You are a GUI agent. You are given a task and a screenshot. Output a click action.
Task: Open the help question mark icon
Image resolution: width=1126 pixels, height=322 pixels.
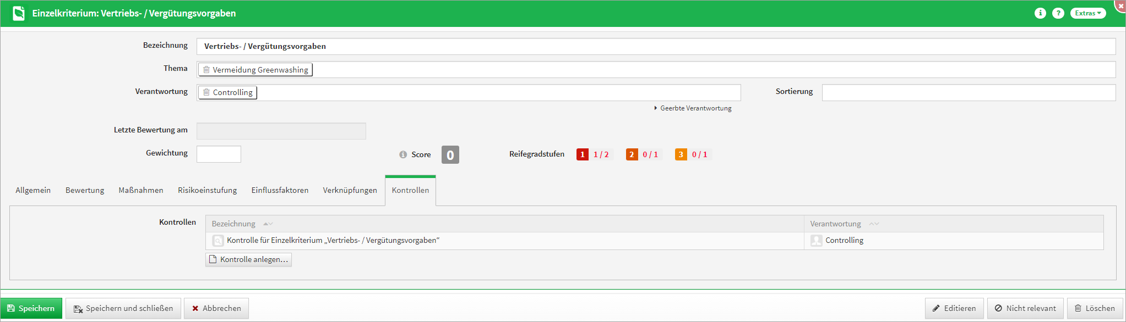1058,13
